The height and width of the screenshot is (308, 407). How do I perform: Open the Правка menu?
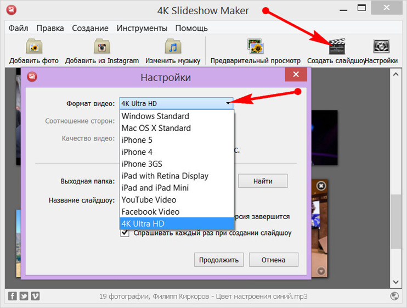pyautogui.click(x=50, y=28)
